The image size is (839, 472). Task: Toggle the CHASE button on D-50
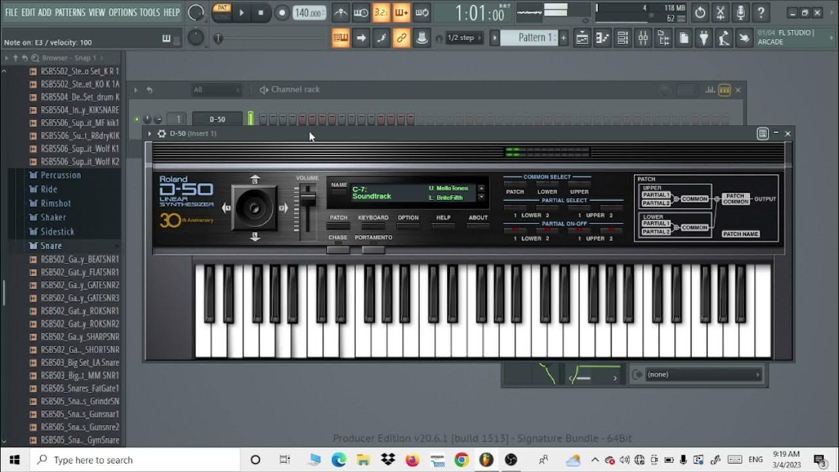338,249
